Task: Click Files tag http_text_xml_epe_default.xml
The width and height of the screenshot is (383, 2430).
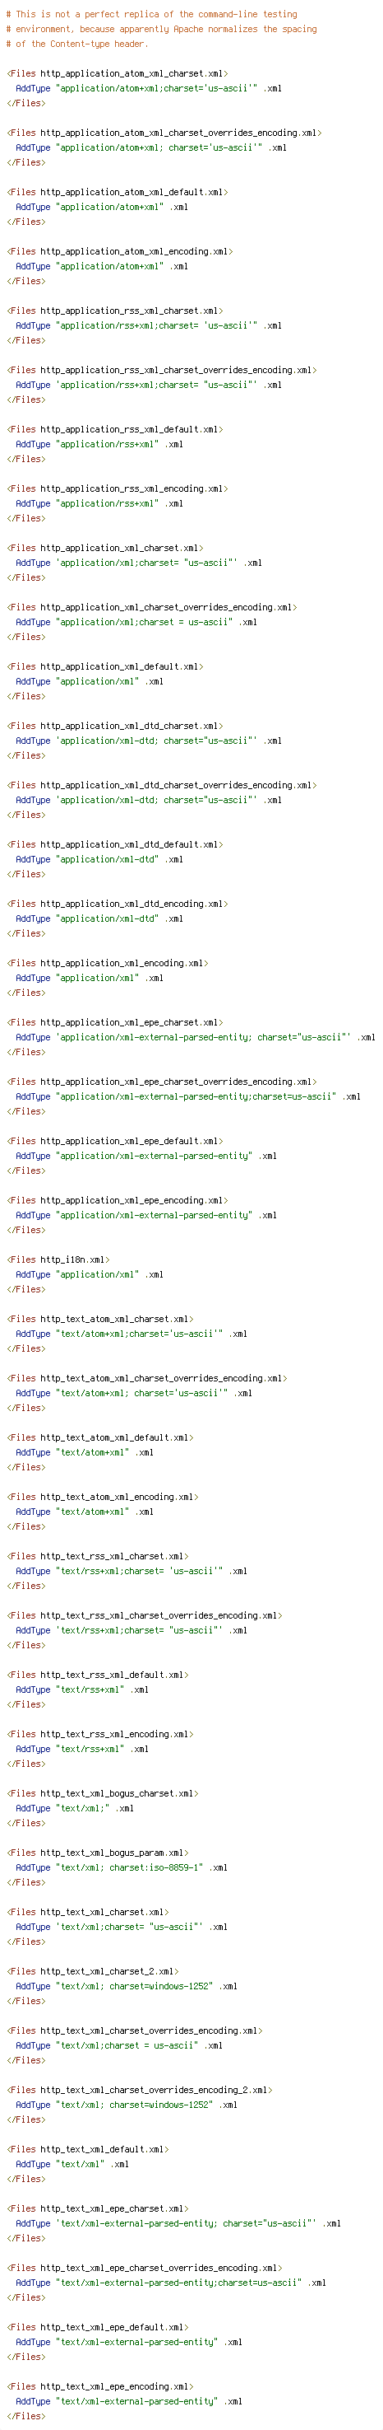Action: 97,2328
